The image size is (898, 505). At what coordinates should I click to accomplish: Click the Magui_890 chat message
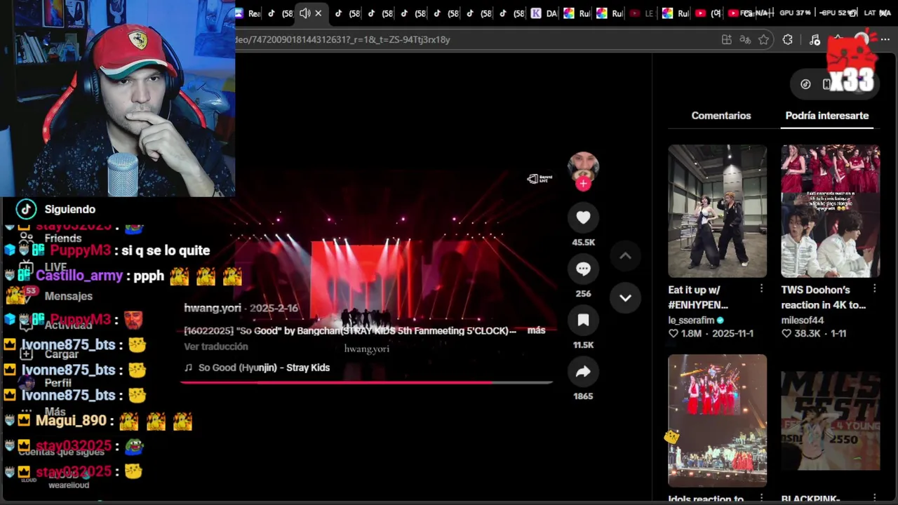pyautogui.click(x=99, y=421)
